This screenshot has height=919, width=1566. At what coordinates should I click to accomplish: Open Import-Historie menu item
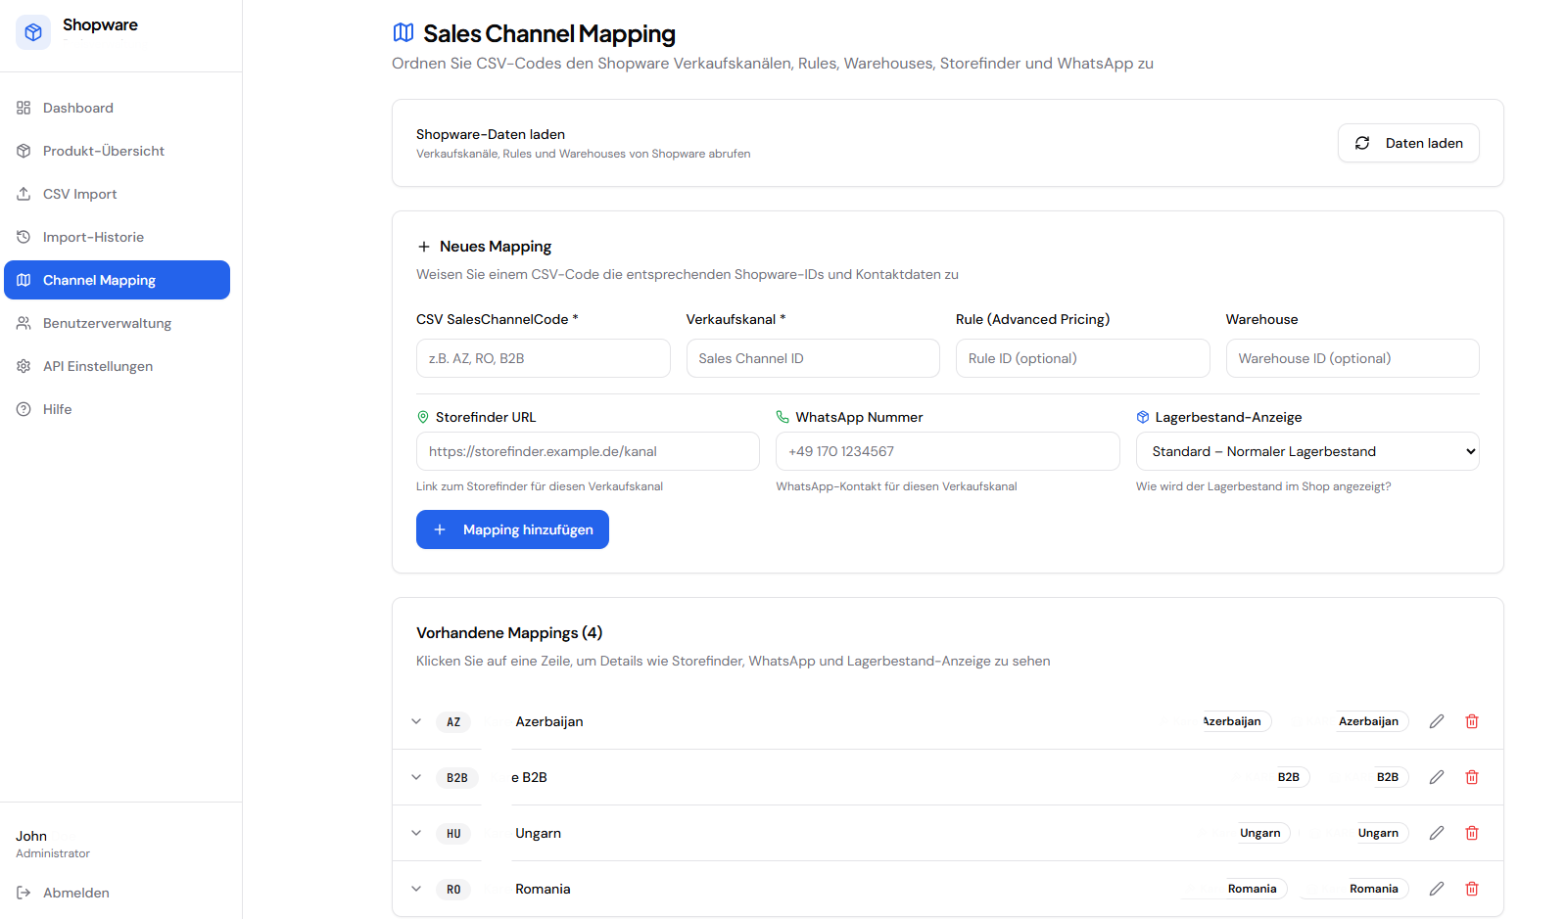(x=117, y=237)
